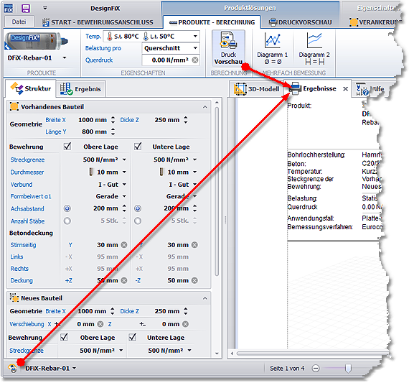Select Anzahl Stäbe radio for upper layer
The width and height of the screenshot is (409, 383).
pos(67,221)
